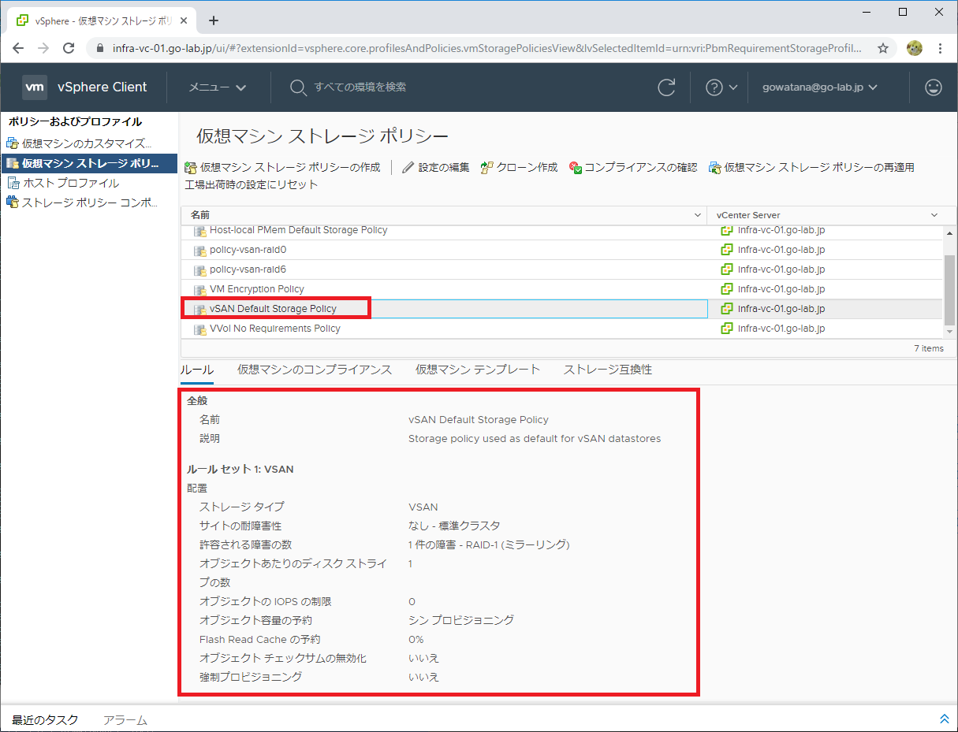Select policy-vsan-raid6 row
Image resolution: width=958 pixels, height=732 pixels.
pyautogui.click(x=561, y=269)
